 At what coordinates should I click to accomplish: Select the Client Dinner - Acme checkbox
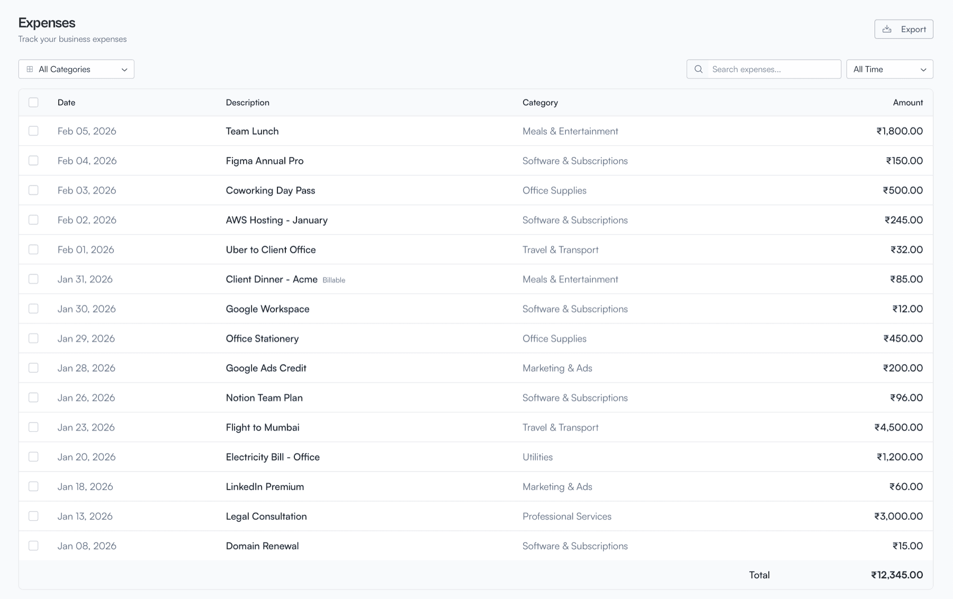tap(33, 279)
